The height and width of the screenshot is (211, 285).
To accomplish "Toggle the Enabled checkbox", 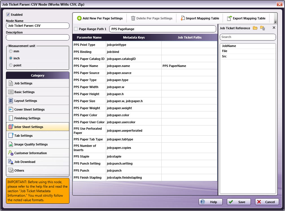I will (x=8, y=15).
